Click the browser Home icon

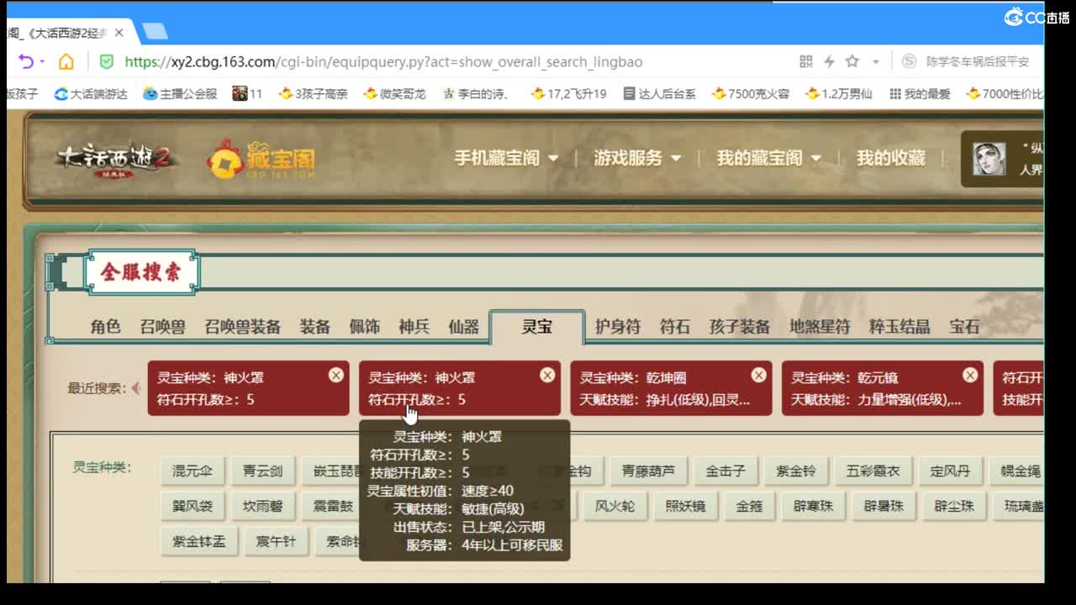click(66, 61)
